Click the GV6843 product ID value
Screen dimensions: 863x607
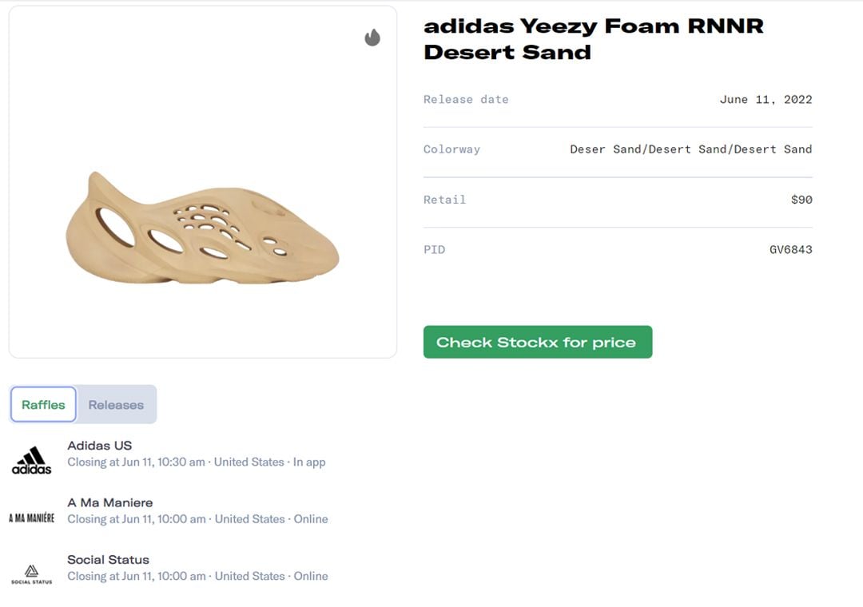[x=790, y=249]
